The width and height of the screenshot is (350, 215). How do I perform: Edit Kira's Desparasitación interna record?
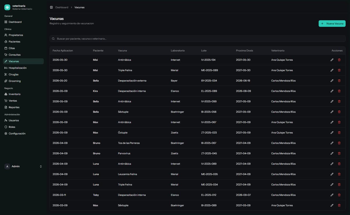332,91
